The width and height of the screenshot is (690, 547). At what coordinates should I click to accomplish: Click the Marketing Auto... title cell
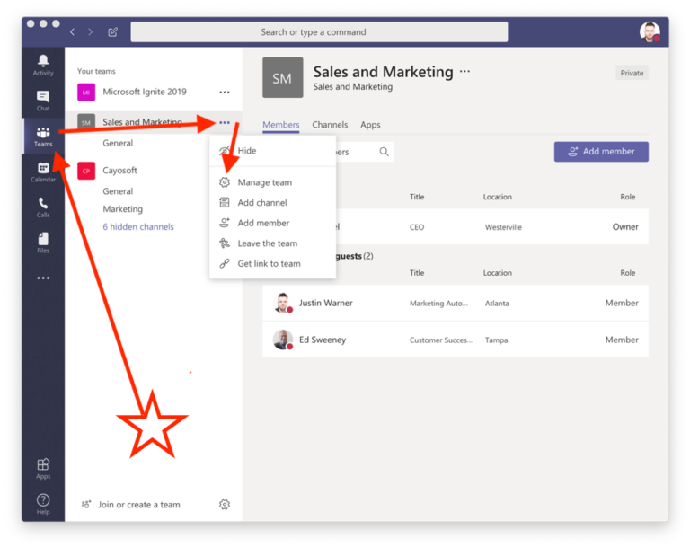pos(438,304)
